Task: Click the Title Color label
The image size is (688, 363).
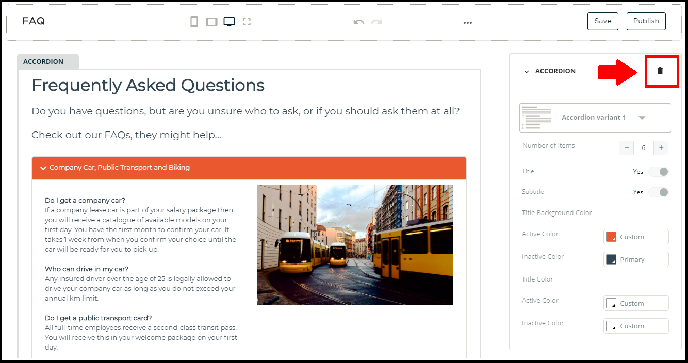Action: pos(537,279)
